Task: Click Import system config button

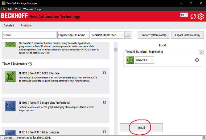Action: point(154,35)
